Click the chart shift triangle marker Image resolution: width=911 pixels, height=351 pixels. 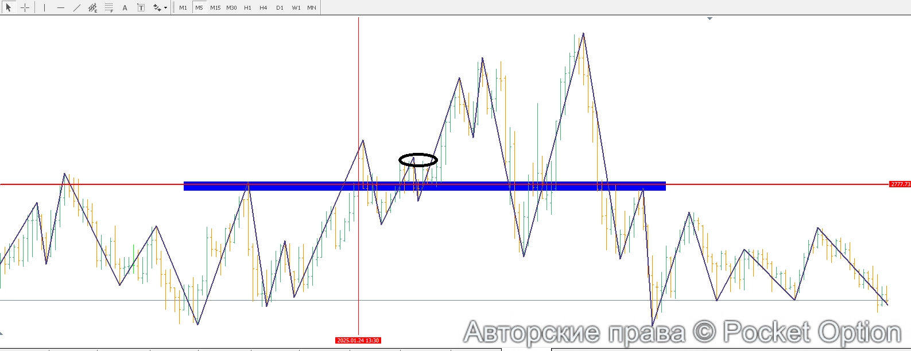(710, 19)
